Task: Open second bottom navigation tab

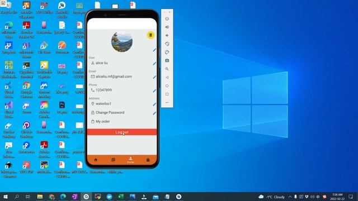Action: pos(113,160)
